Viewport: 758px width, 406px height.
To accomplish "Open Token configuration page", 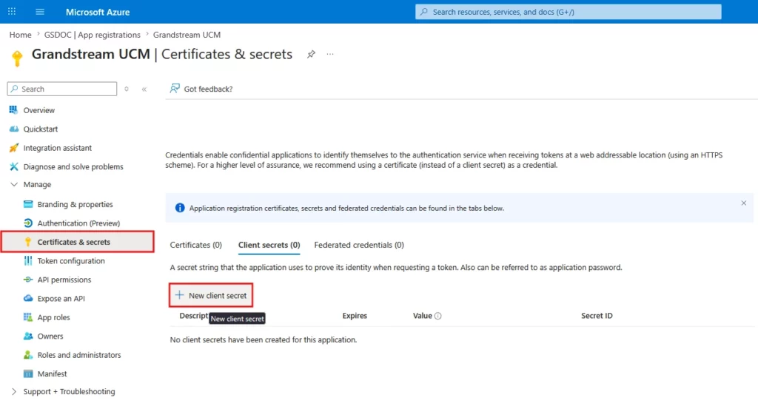I will [x=71, y=261].
